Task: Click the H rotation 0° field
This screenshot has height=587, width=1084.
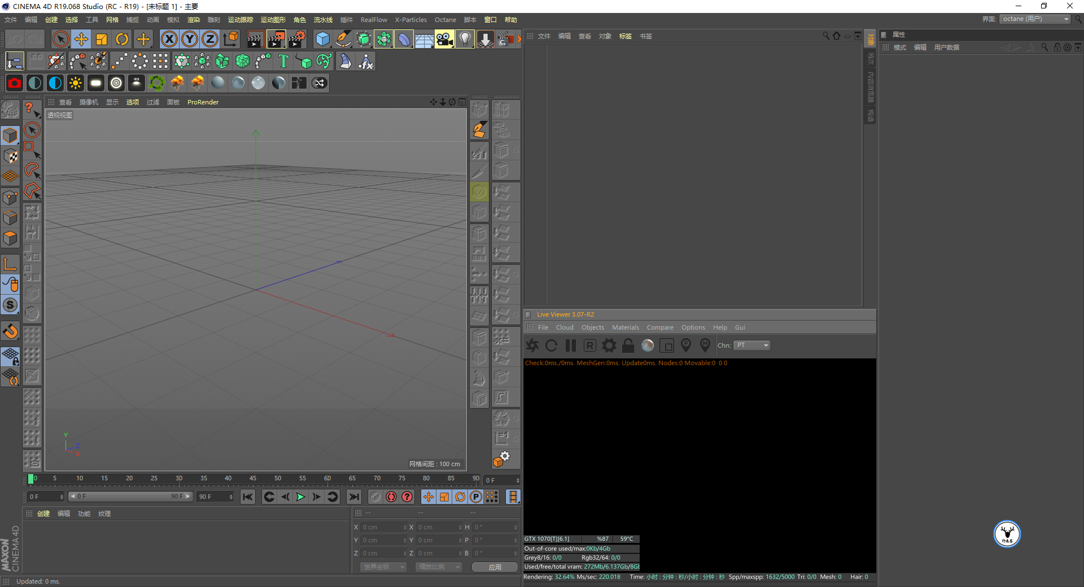Action: click(x=495, y=527)
